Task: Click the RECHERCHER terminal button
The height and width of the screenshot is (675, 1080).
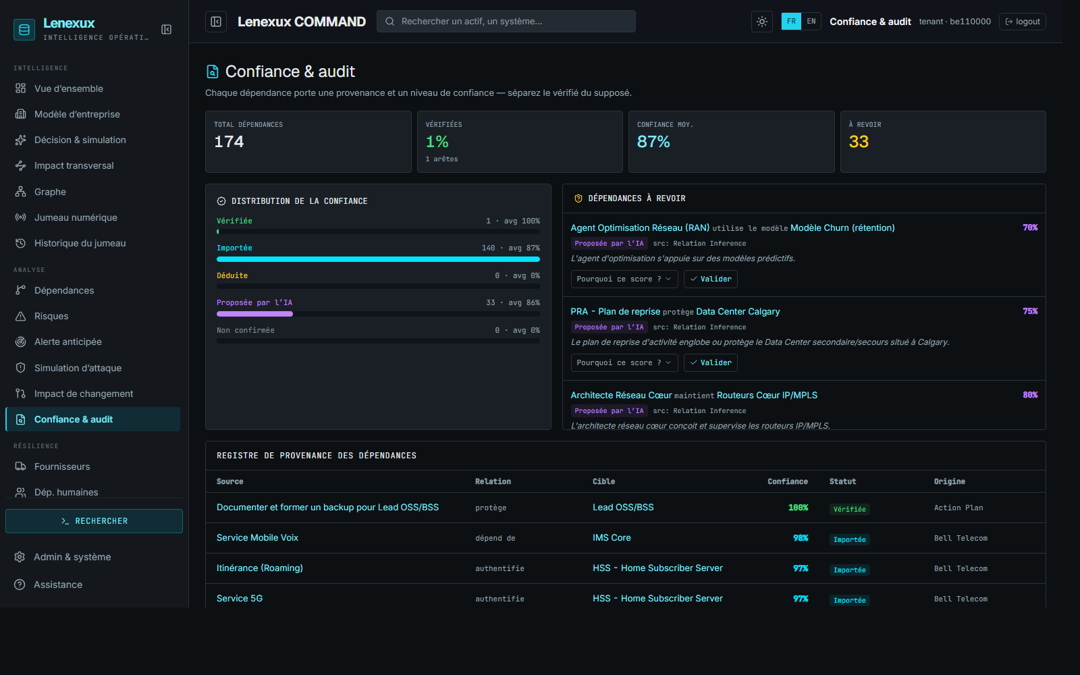Action: (94, 521)
